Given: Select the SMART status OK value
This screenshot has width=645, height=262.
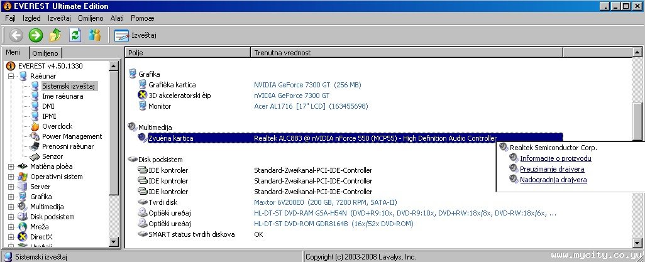Looking at the screenshot, I should pos(258,234).
